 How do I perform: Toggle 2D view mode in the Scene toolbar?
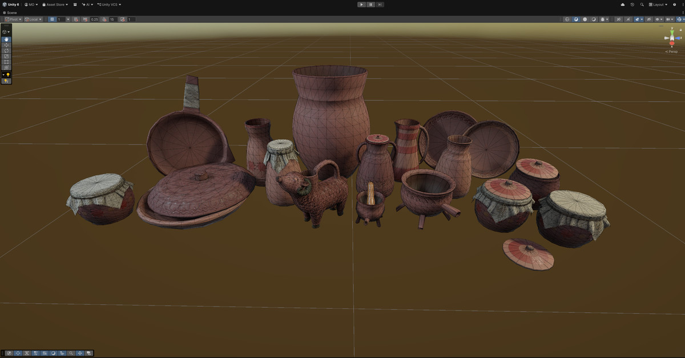619,19
